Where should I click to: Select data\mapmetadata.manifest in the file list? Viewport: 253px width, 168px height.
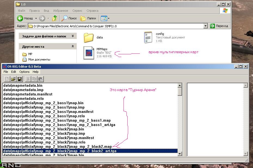point(28,94)
